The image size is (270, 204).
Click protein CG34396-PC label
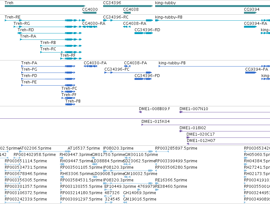117,69
